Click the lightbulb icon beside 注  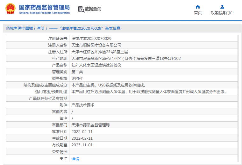pos(61,158)
